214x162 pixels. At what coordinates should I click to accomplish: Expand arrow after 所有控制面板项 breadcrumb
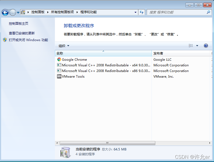[77, 12]
